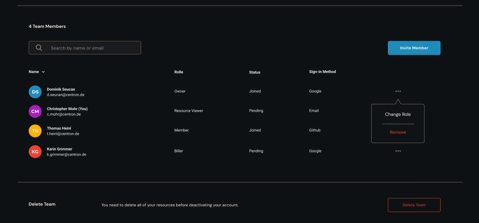This screenshot has width=479, height=223.
Task: Click the Resource Viewer role of Christopher Mohr
Action: (189, 111)
